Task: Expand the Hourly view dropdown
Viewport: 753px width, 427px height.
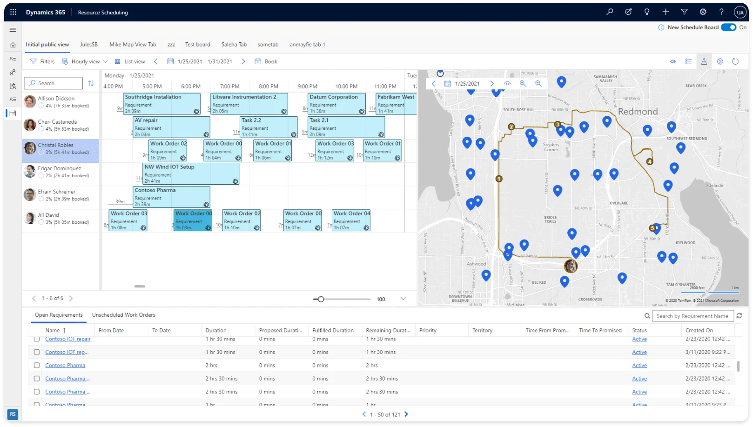Action: tap(105, 61)
